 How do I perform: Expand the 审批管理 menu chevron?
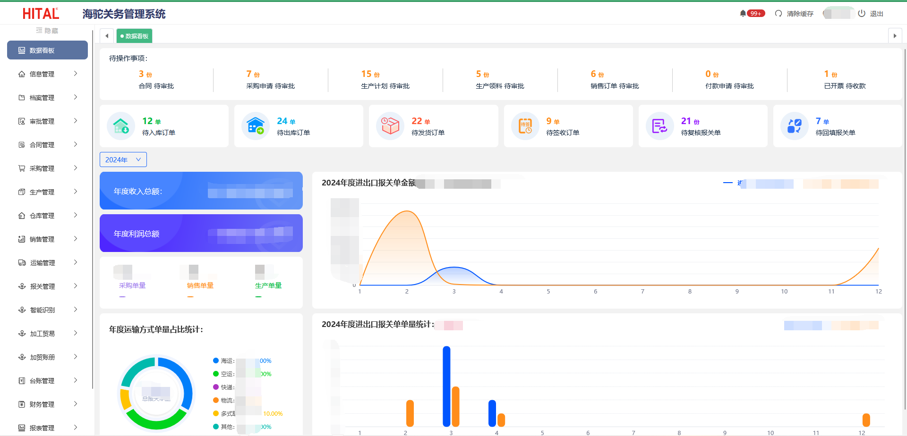coord(76,121)
